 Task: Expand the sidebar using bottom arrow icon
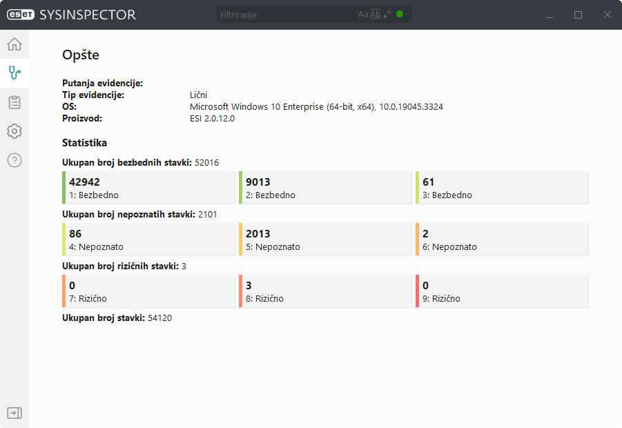14,413
